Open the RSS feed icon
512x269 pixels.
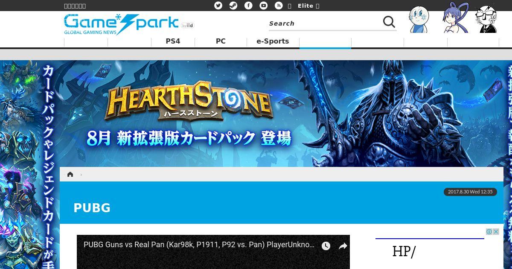(279, 6)
